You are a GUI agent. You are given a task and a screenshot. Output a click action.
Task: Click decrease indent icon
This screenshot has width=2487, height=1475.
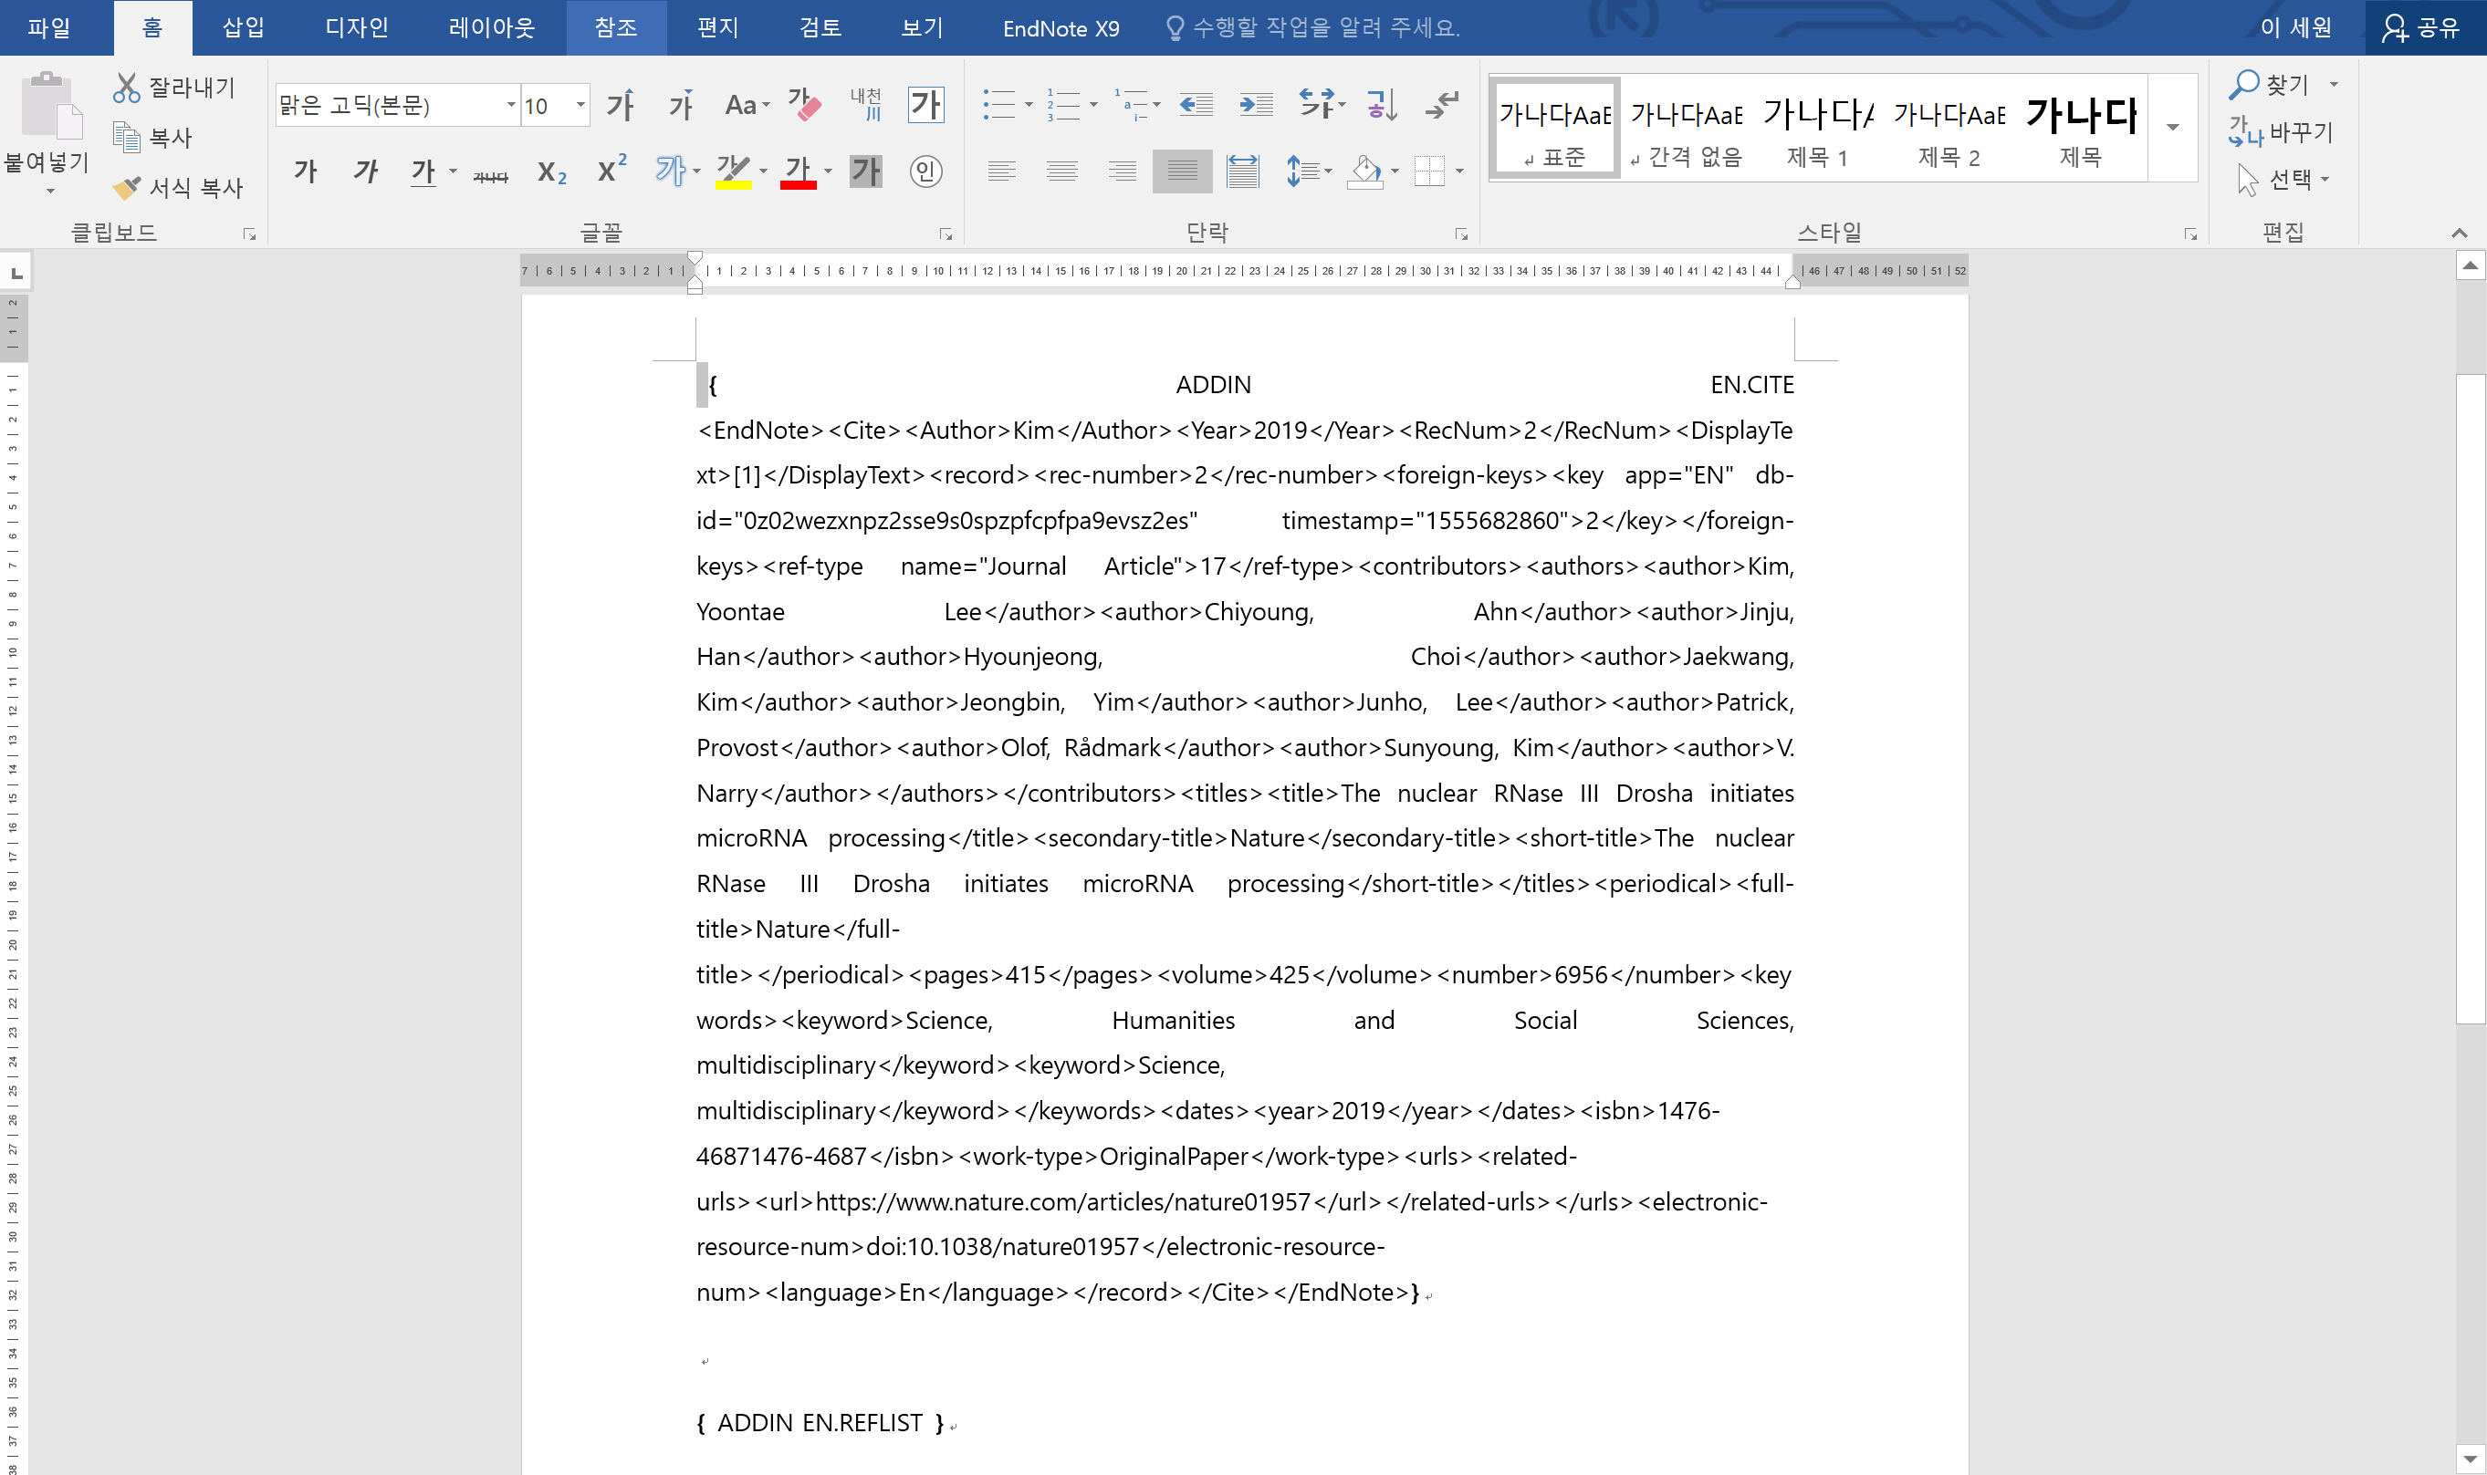click(1196, 104)
